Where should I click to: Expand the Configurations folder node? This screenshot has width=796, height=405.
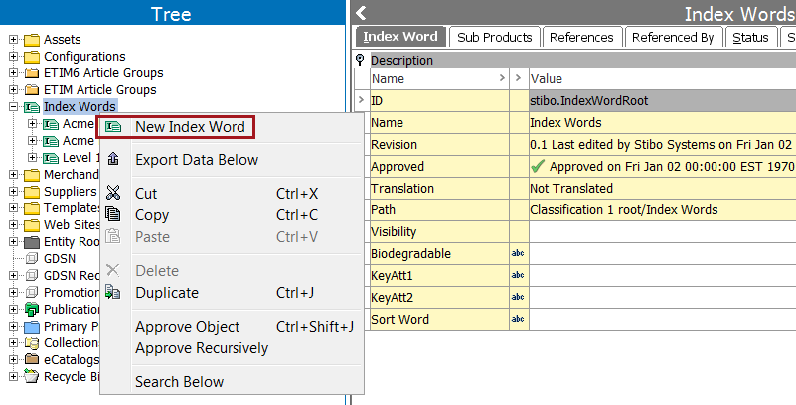(x=14, y=57)
